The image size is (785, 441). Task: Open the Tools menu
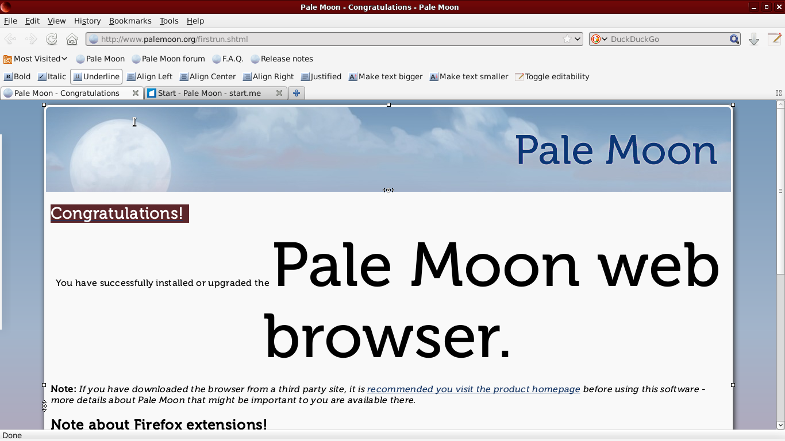(x=169, y=21)
